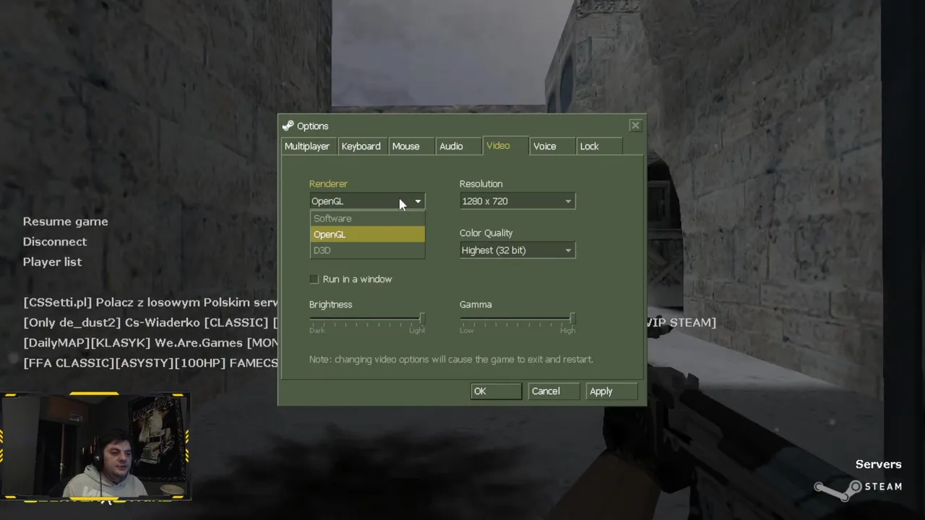Select the CSSetti.pl server entry

[150, 303]
